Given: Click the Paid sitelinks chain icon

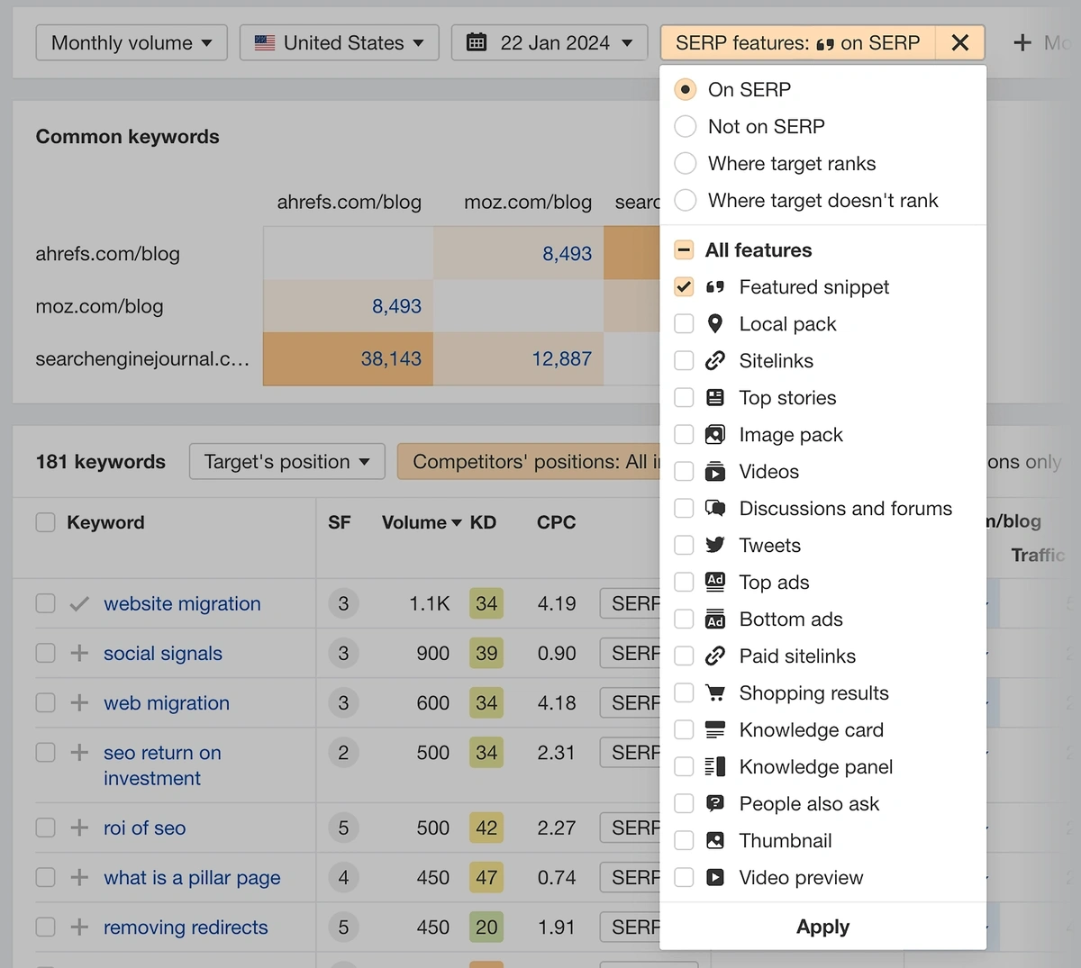Looking at the screenshot, I should [715, 656].
